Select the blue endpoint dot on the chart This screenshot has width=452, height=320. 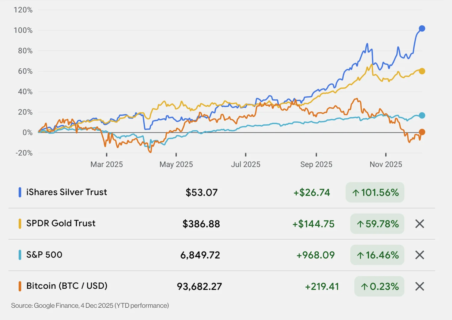[x=422, y=28]
